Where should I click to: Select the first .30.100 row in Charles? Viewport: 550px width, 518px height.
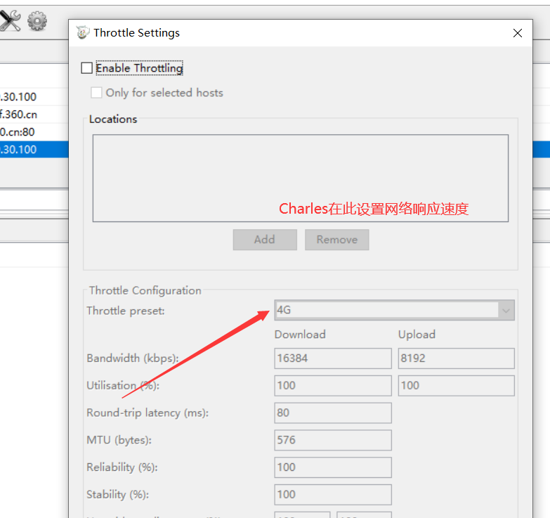[34, 97]
